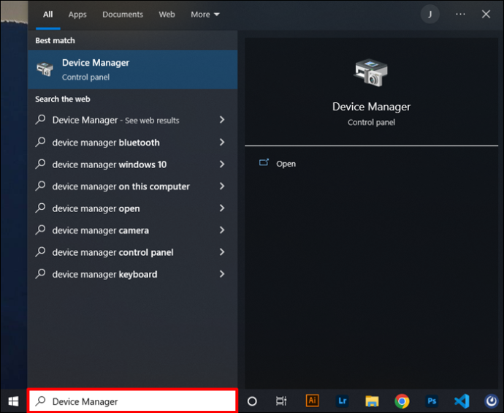504x413 pixels.
Task: Click the Windows Start button
Action: [13, 401]
